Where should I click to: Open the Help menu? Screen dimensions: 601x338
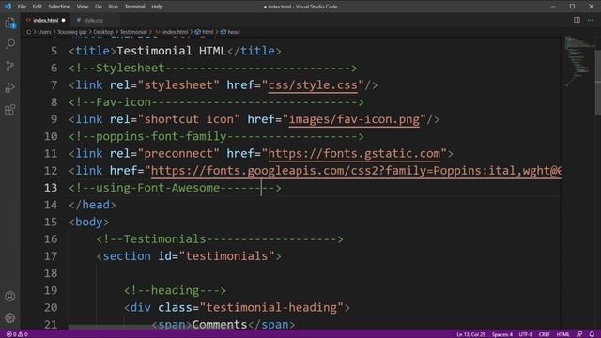tap(157, 7)
